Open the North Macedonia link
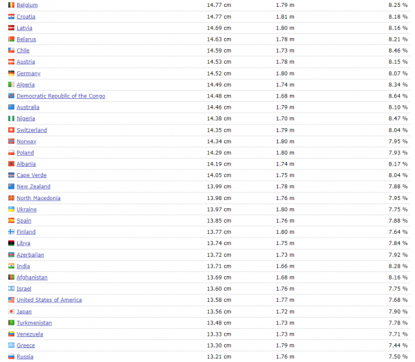415x362 pixels. pos(38,198)
